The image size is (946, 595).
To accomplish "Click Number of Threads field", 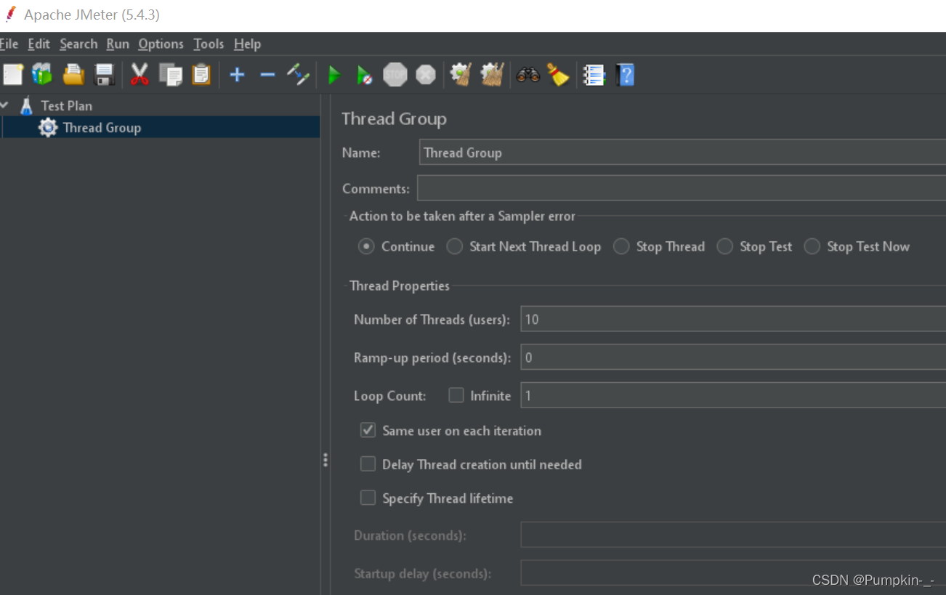I will (733, 319).
